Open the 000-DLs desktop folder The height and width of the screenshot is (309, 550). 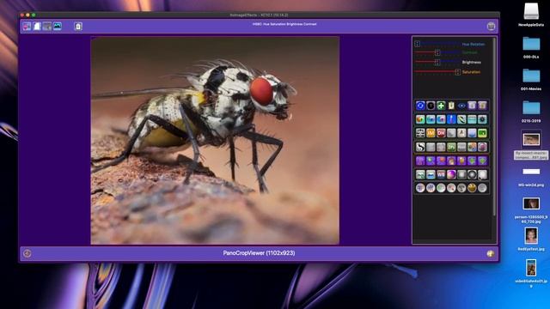pos(531,47)
